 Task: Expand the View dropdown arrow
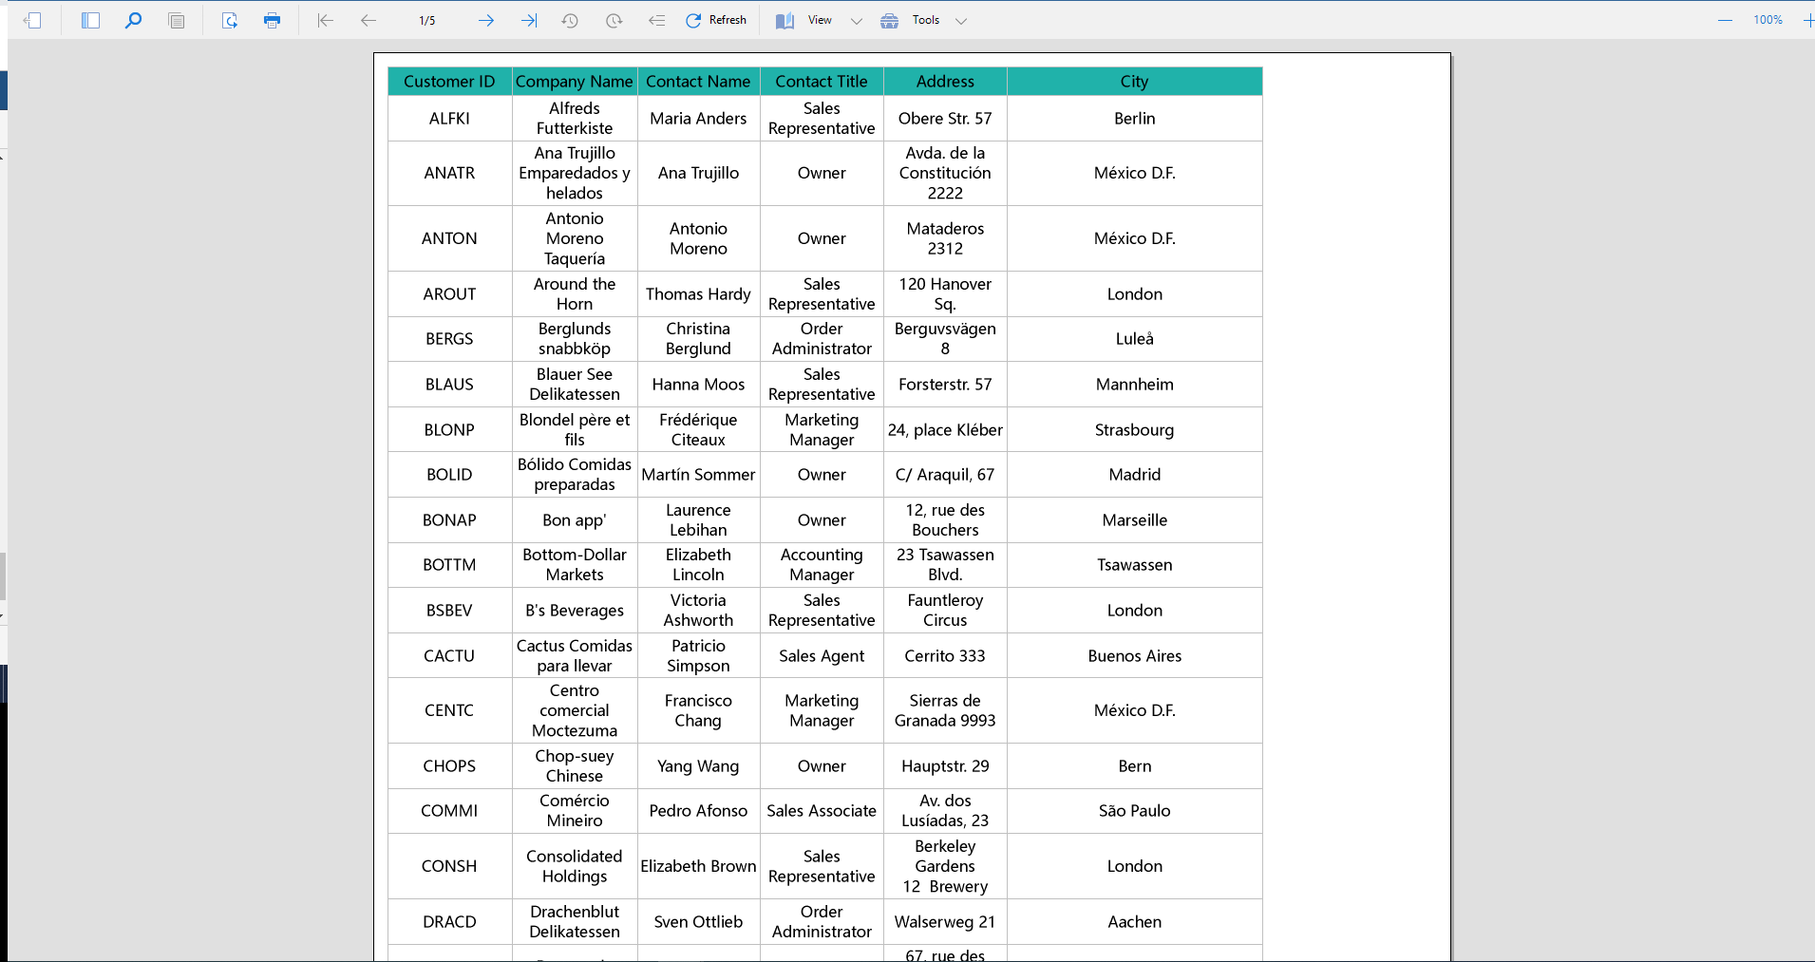click(857, 21)
